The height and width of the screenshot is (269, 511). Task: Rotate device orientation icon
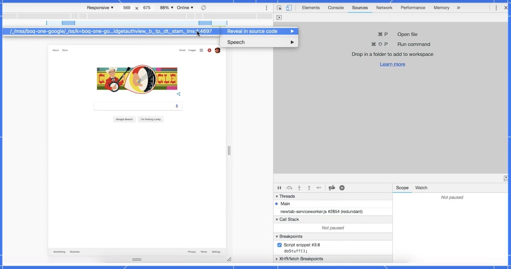204,8
